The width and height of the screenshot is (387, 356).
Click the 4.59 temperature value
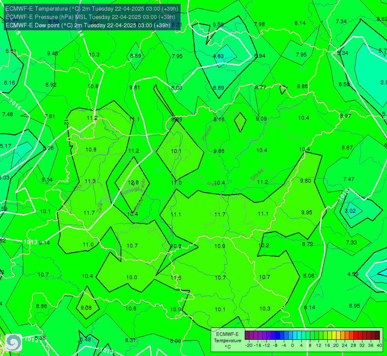coord(353,274)
